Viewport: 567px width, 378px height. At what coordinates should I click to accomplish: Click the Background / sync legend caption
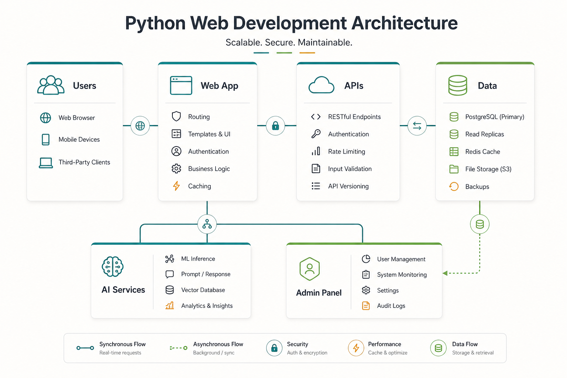coord(214,353)
